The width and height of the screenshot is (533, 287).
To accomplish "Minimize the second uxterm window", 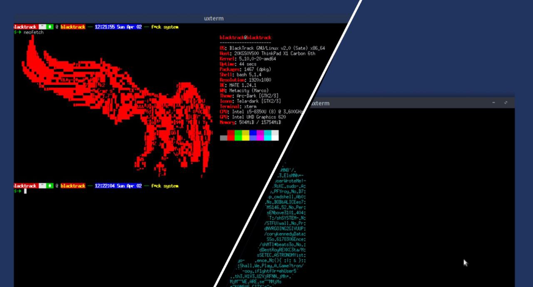I will point(493,103).
